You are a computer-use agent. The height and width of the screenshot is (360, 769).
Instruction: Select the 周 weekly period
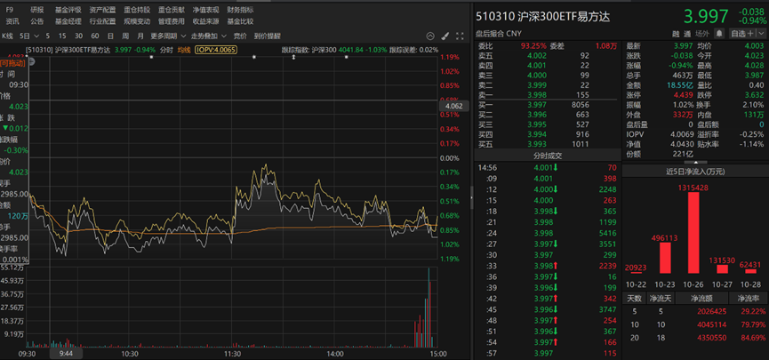click(x=125, y=36)
